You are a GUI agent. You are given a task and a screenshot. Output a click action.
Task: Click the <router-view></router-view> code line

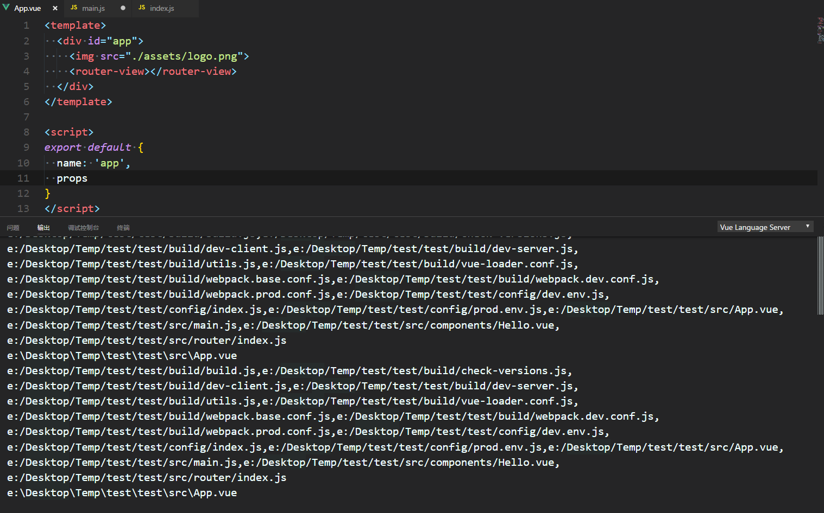click(153, 71)
